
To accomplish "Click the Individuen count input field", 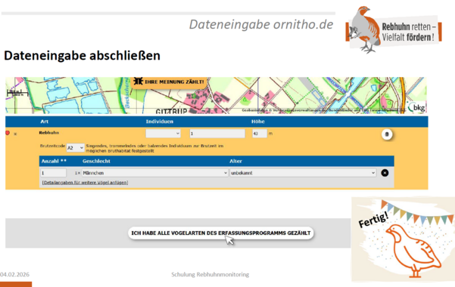I will coord(217,134).
